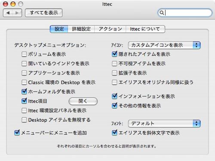Screen dimensions: 215x161
Task: Close the Ittec window with red button
Action: tap(6, 4)
